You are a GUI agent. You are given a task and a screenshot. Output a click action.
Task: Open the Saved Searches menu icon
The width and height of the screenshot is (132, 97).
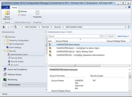[x=7, y=13]
